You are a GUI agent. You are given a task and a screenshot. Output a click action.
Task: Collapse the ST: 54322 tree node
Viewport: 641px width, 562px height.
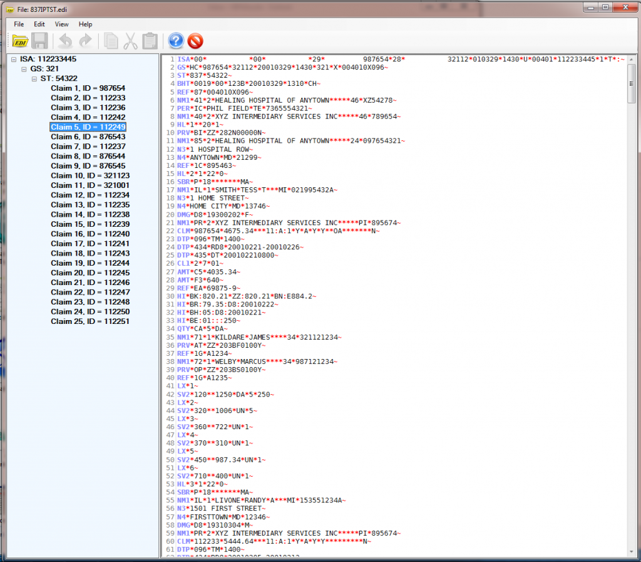(x=33, y=78)
